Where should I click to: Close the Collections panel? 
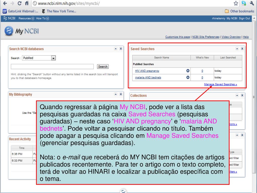pos(242,95)
